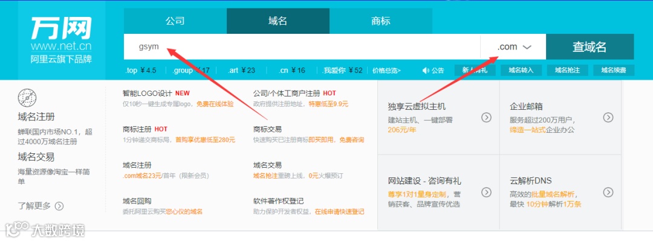The width and height of the screenshot is (653, 242).
Task: Open the 独享云虚拟主机 card title
Action: 417,106
